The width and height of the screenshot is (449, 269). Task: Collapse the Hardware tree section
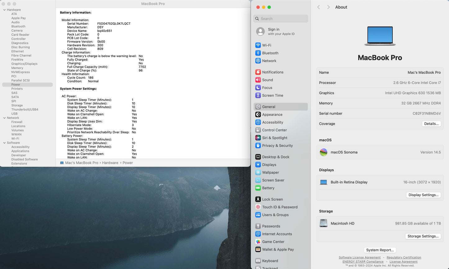coord(4,10)
